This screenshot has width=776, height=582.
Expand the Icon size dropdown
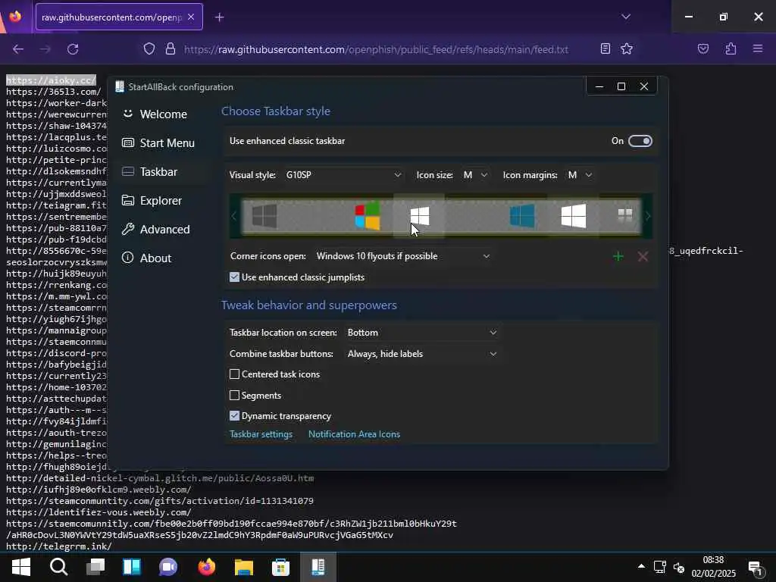pos(475,175)
